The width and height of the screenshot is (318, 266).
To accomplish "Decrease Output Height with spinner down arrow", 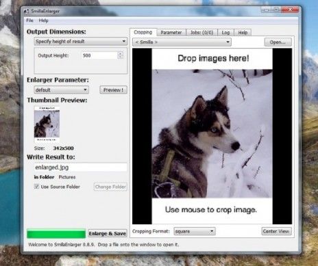I will coord(121,57).
